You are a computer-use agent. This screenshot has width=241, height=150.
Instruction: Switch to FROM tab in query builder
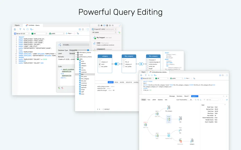pos(116,82)
